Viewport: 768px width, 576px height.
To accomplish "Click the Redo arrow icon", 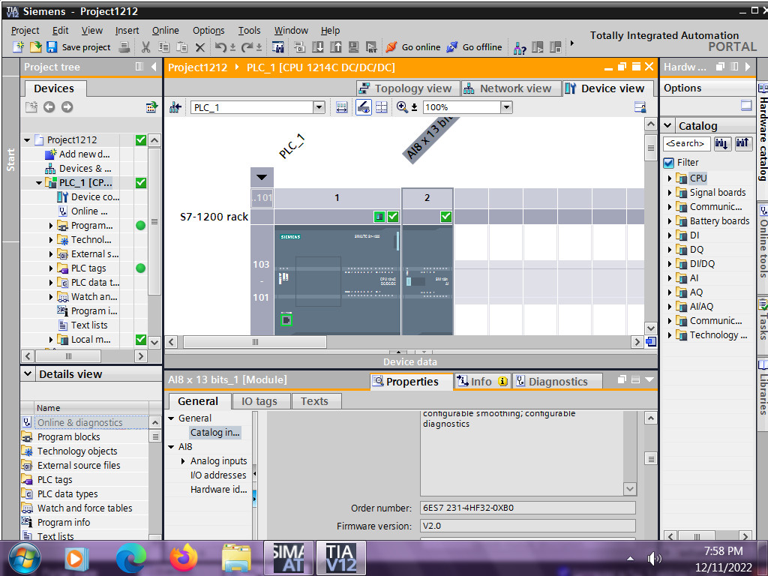I will click(x=247, y=47).
